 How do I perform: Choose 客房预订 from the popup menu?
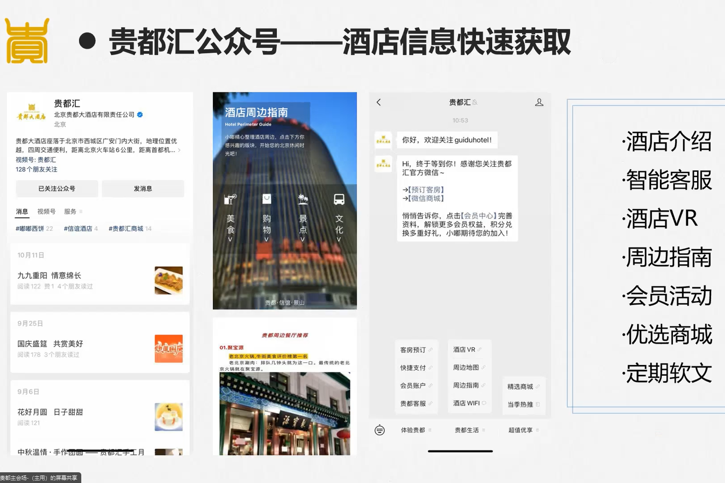click(416, 350)
